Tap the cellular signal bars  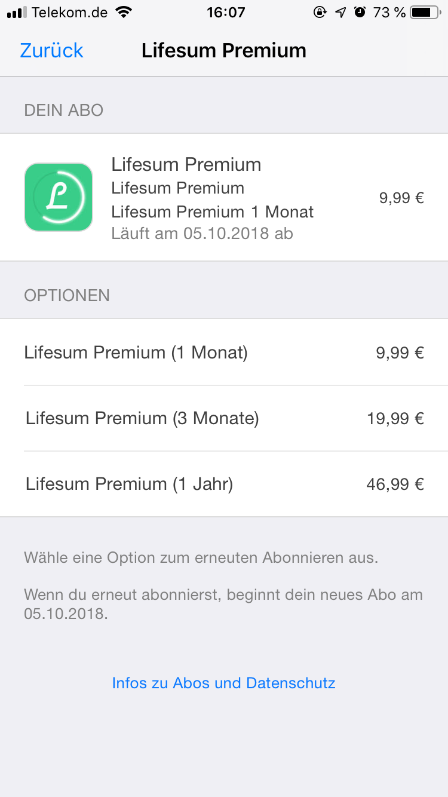[x=17, y=13]
